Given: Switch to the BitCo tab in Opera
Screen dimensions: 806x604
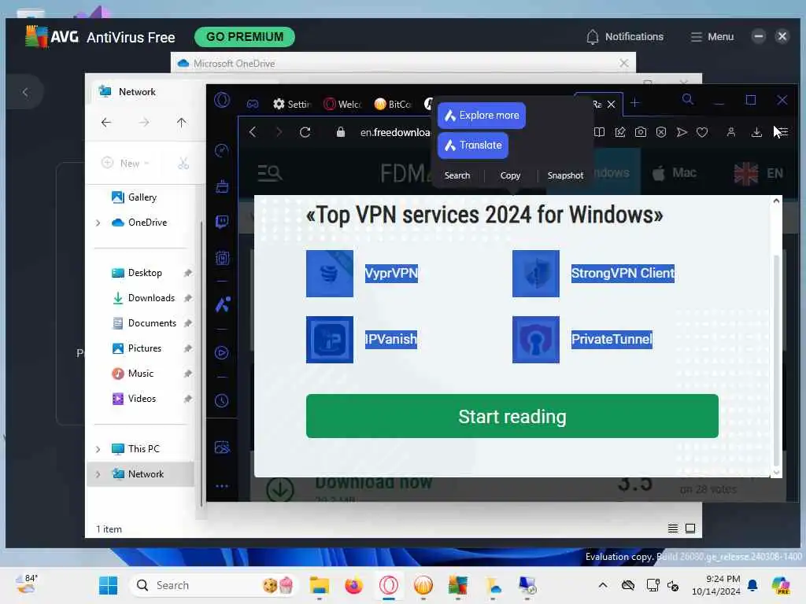Looking at the screenshot, I should pyautogui.click(x=393, y=105).
